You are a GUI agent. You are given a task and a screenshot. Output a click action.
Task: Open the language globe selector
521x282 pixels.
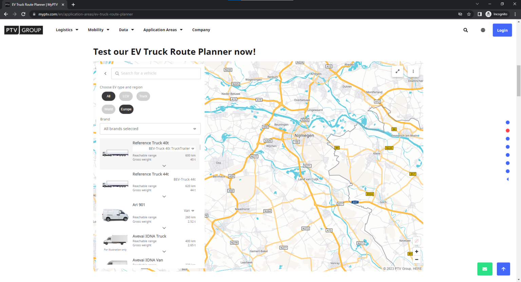tap(483, 30)
